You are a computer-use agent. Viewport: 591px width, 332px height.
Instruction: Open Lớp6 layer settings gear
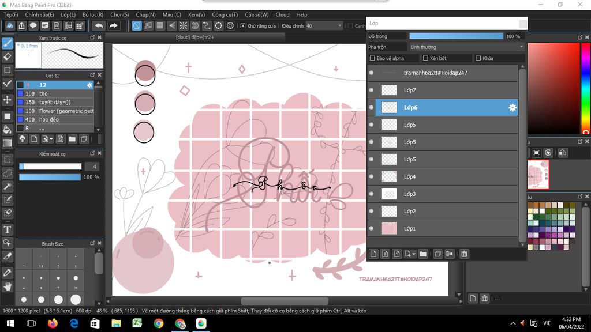point(513,108)
